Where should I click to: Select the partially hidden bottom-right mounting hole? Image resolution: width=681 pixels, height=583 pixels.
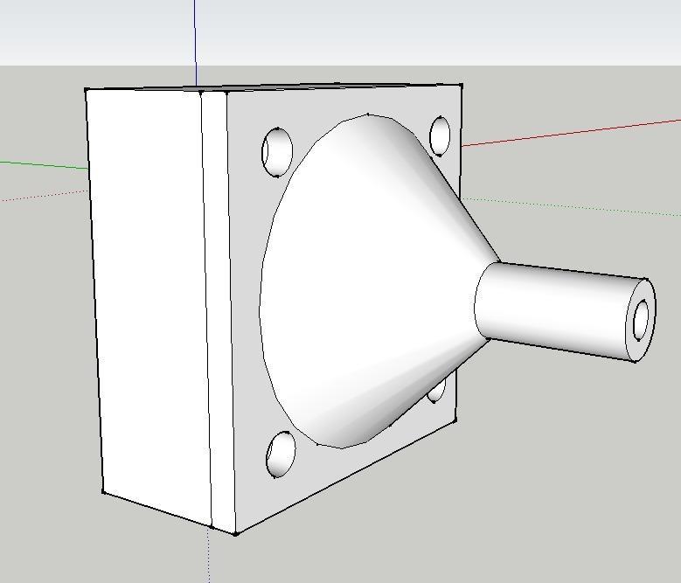[438, 390]
